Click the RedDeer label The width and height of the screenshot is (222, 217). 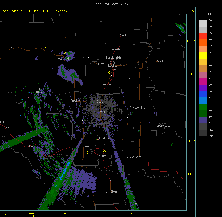113,66
